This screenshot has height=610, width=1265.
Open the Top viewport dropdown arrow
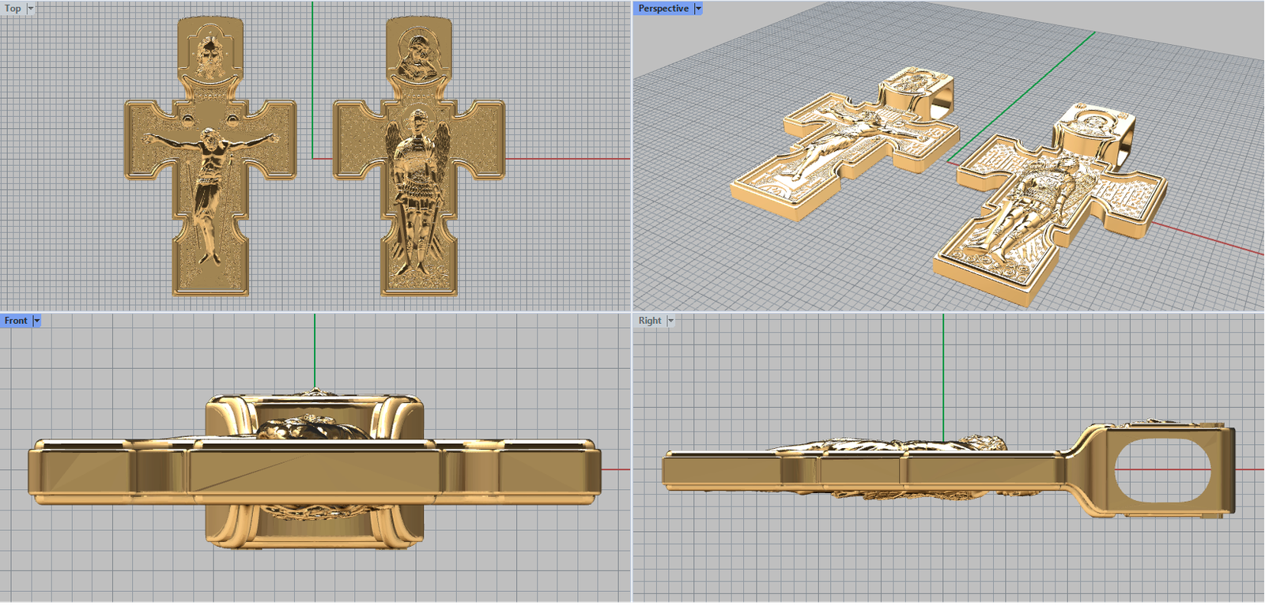31,9
